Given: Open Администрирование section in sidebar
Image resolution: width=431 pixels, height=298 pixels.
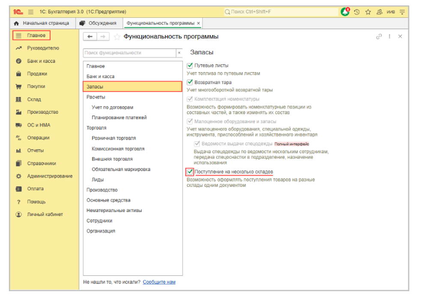Looking at the screenshot, I should click(x=50, y=176).
